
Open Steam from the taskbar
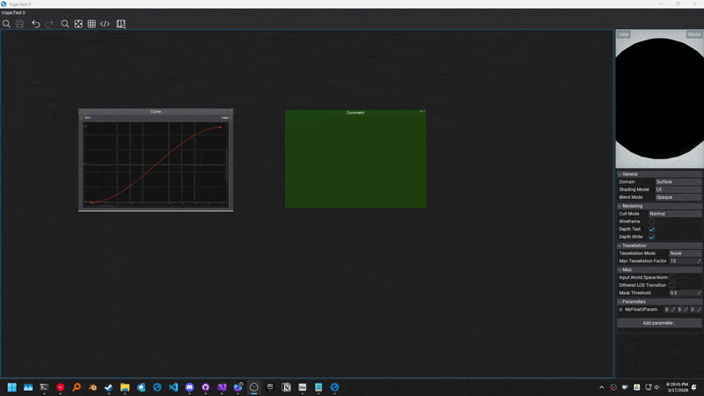108,387
